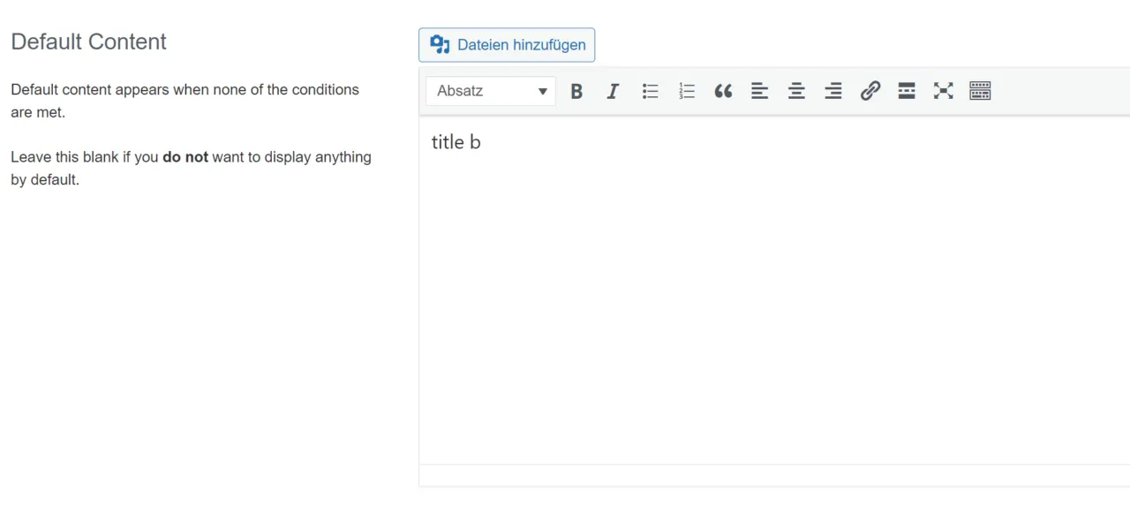Toggle bold formatting
Screen dimensions: 1130x506
(576, 91)
